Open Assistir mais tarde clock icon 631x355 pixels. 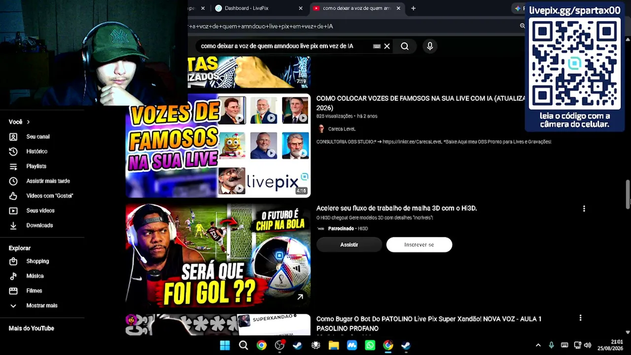(x=13, y=181)
